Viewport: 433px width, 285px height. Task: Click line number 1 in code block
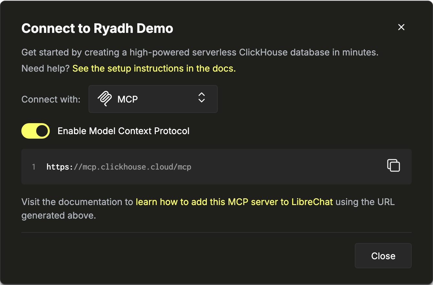[x=34, y=167]
